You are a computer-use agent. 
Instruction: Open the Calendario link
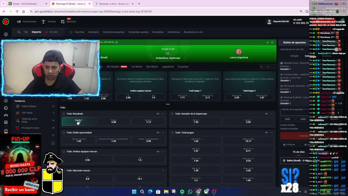tap(93, 32)
